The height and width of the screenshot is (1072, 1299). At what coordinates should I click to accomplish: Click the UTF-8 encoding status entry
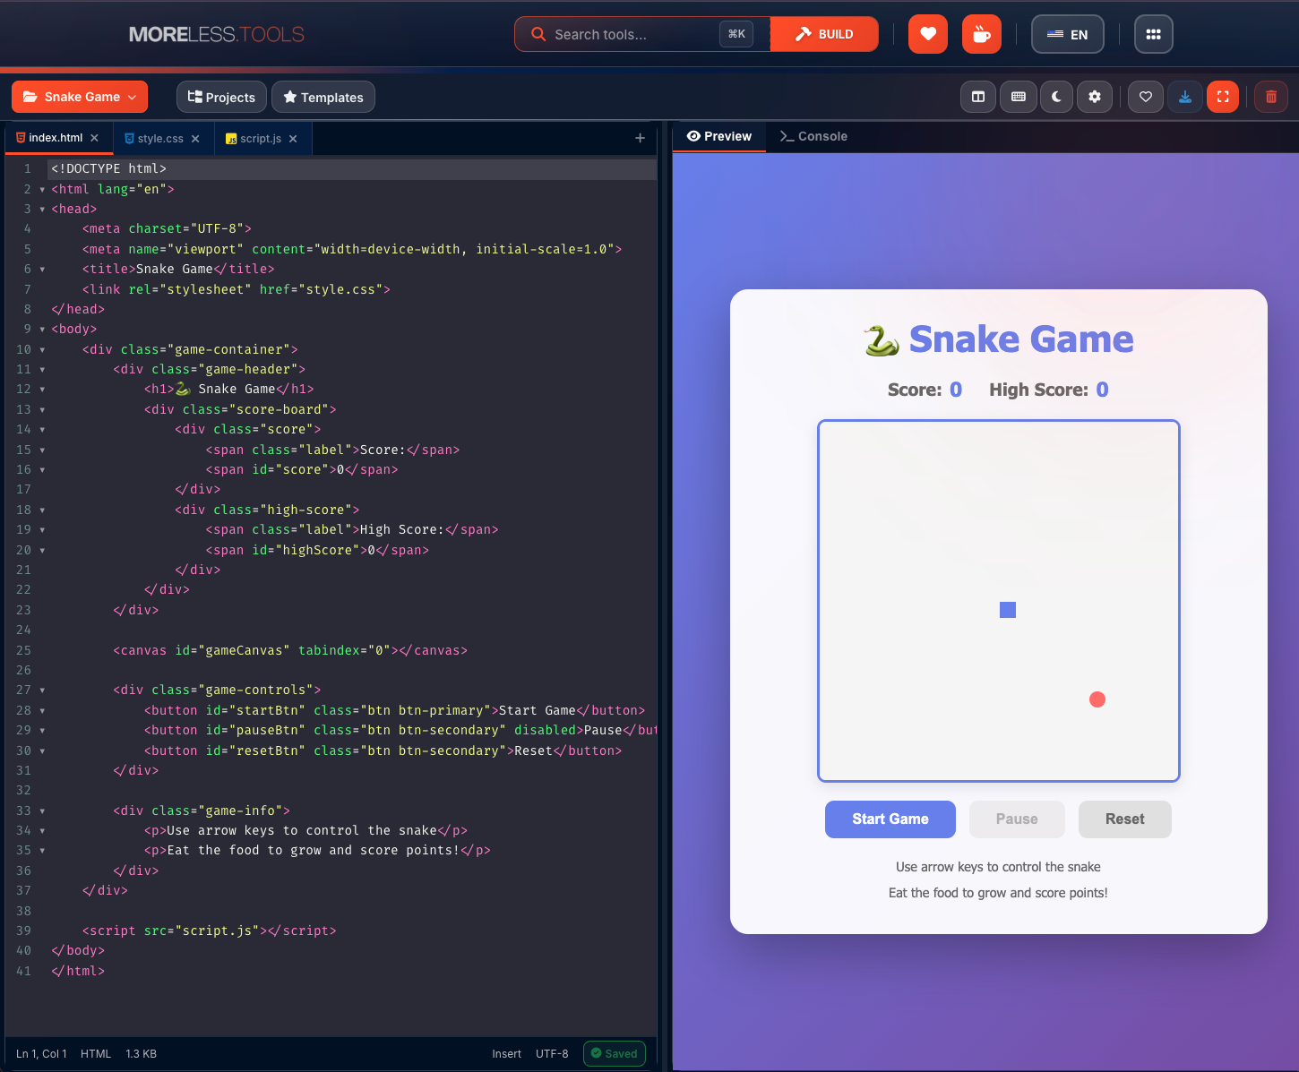pos(552,1054)
